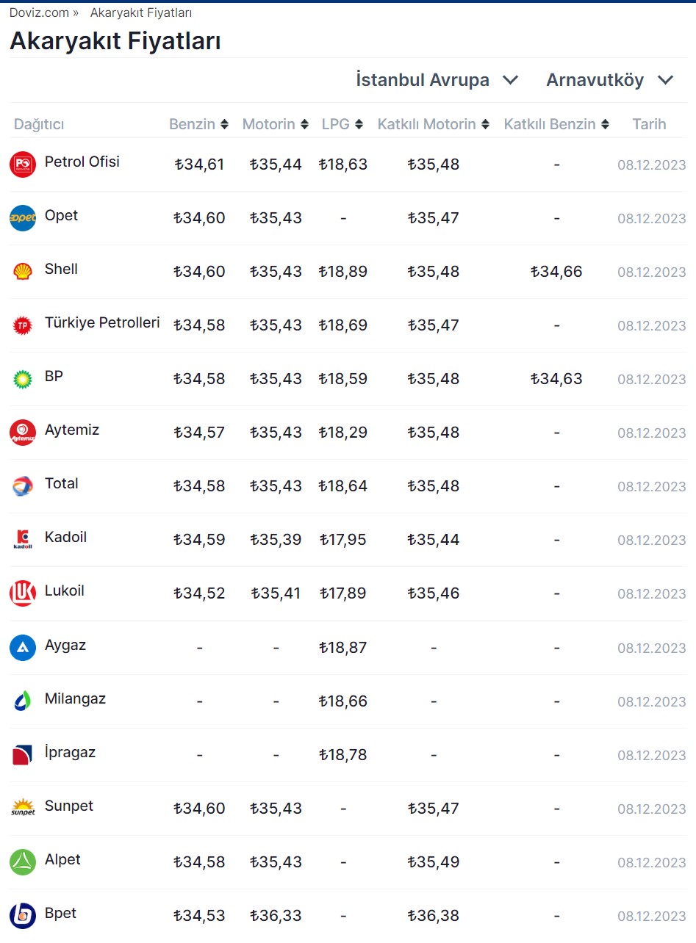Click the Sunpet logo icon
Viewport: 696px width, 943px height.
click(23, 809)
